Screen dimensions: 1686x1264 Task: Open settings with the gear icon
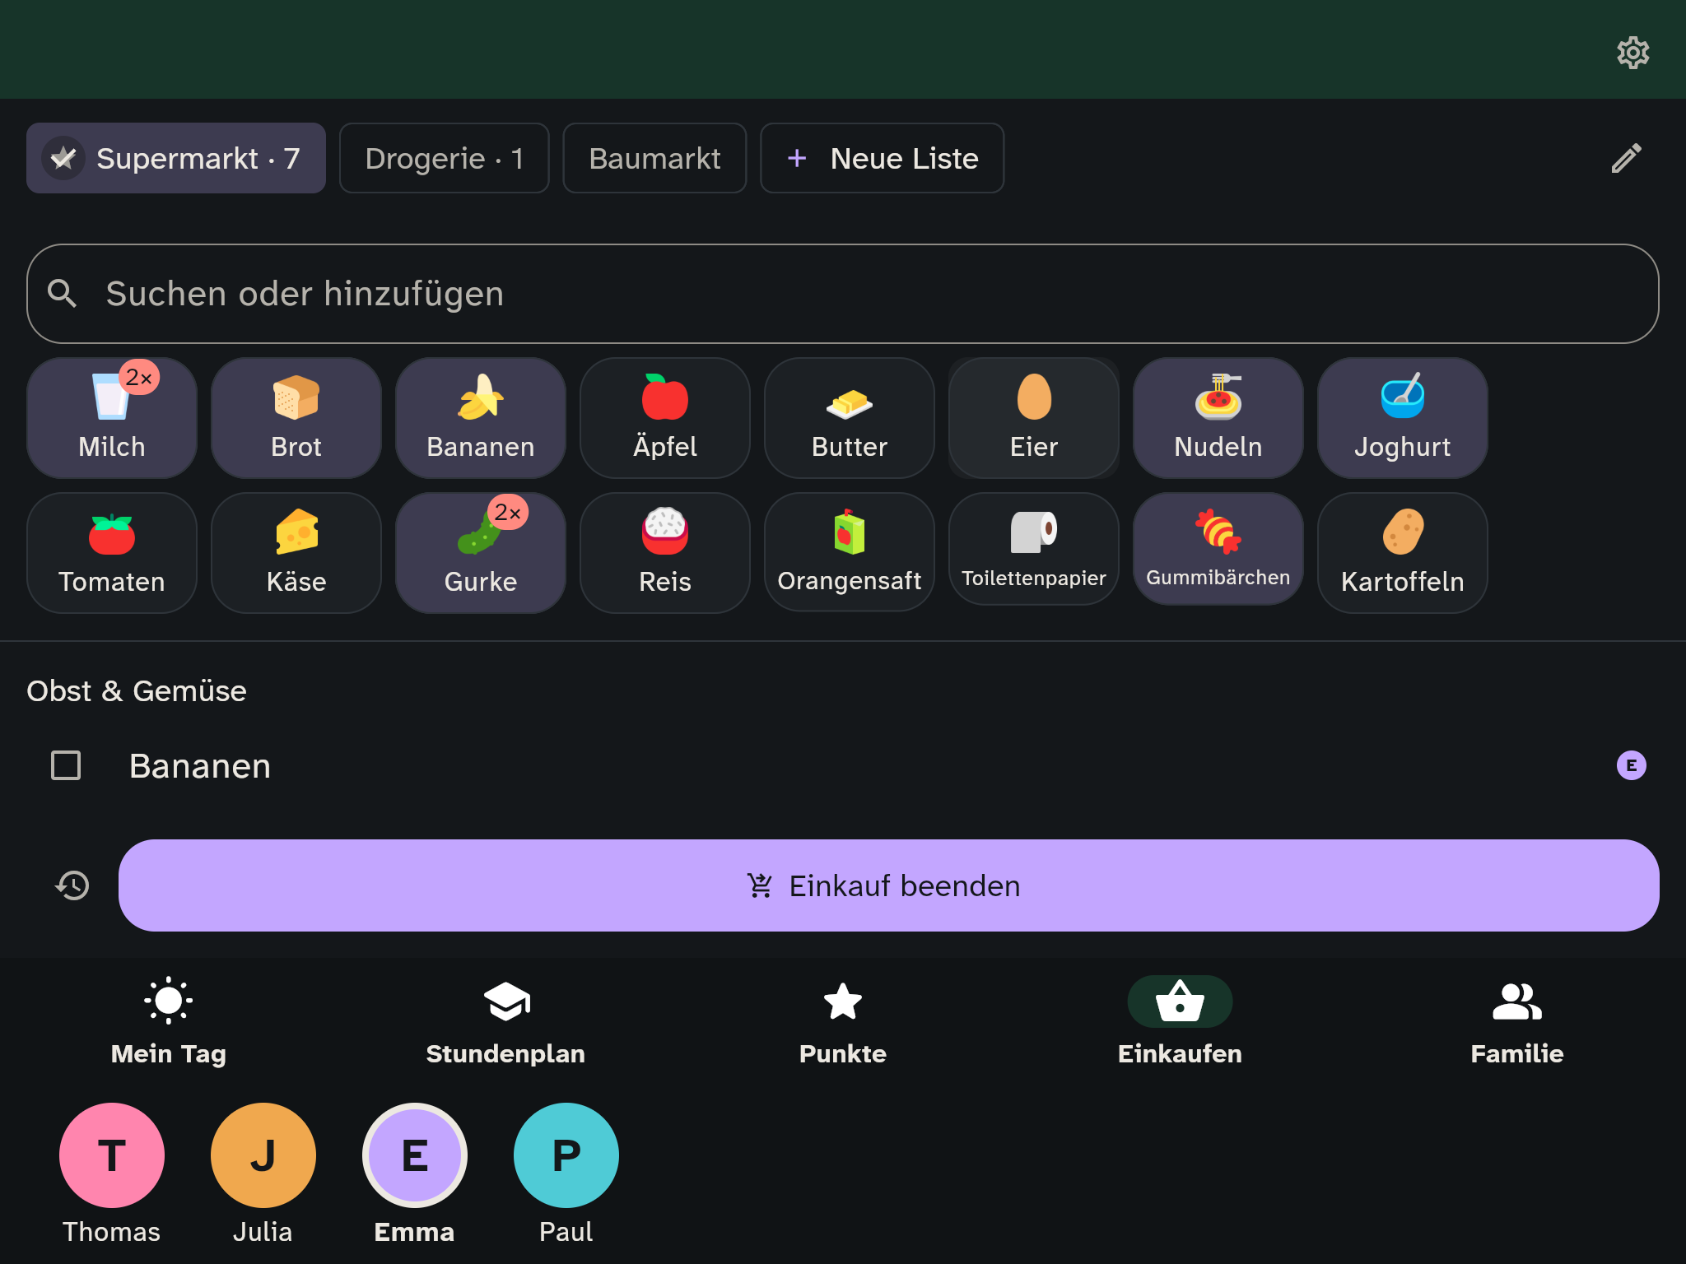1632,53
